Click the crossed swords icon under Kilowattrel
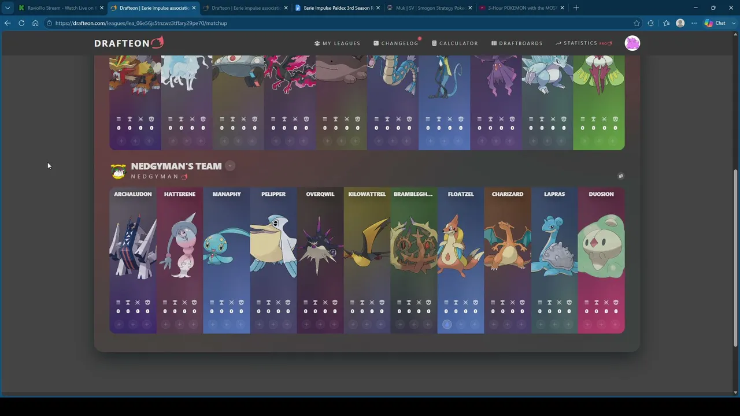Screen dimensions: 740x416 pyautogui.click(x=372, y=302)
